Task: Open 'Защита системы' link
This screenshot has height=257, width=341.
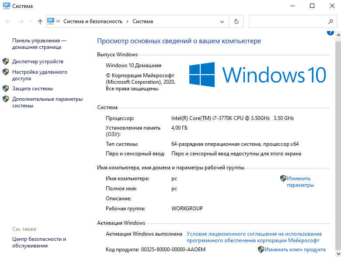Action: 32,89
